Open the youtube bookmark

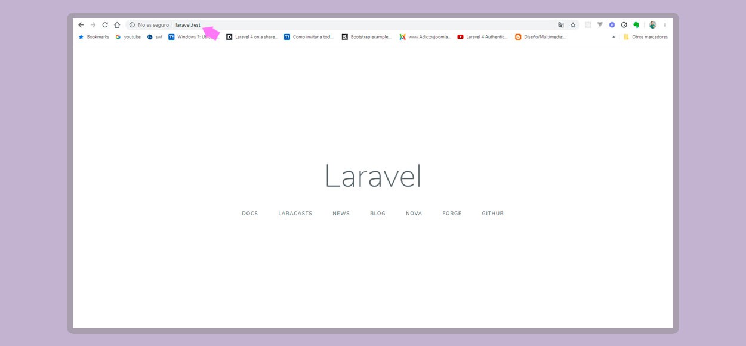tap(128, 37)
